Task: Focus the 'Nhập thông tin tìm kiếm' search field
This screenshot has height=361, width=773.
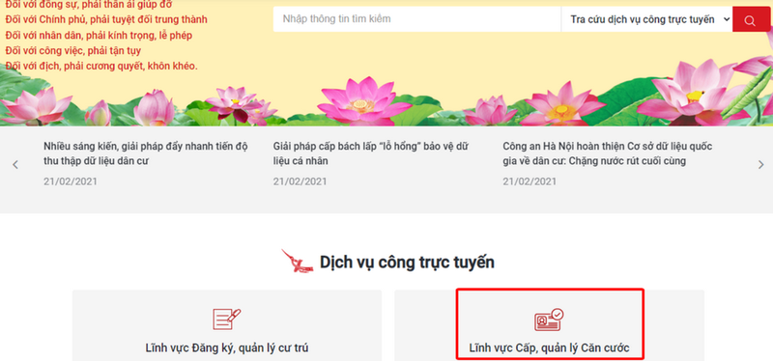Action: [417, 19]
